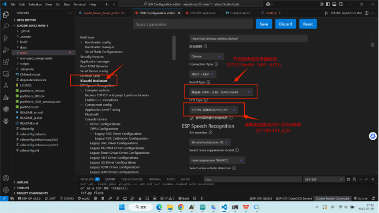This screenshot has height=213, width=379.
Task: Click the ESP-IDF flash lightning icon in status bar
Action: pyautogui.click(x=117, y=199)
